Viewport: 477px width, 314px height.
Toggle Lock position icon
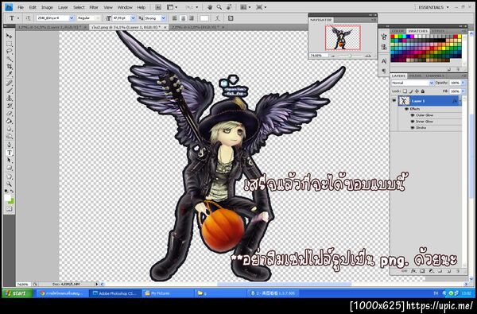417,91
